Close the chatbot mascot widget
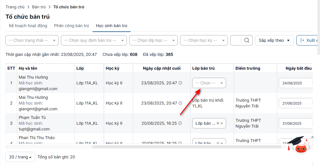The image size is (320, 165). (313, 137)
